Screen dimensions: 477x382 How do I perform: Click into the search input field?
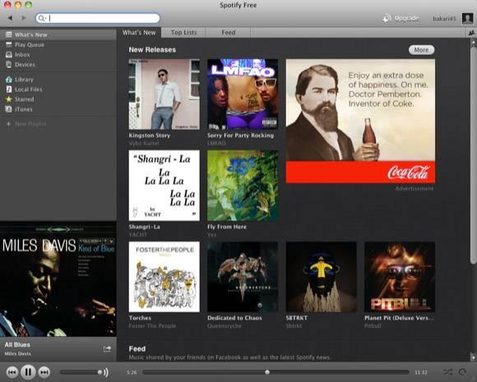[98, 18]
